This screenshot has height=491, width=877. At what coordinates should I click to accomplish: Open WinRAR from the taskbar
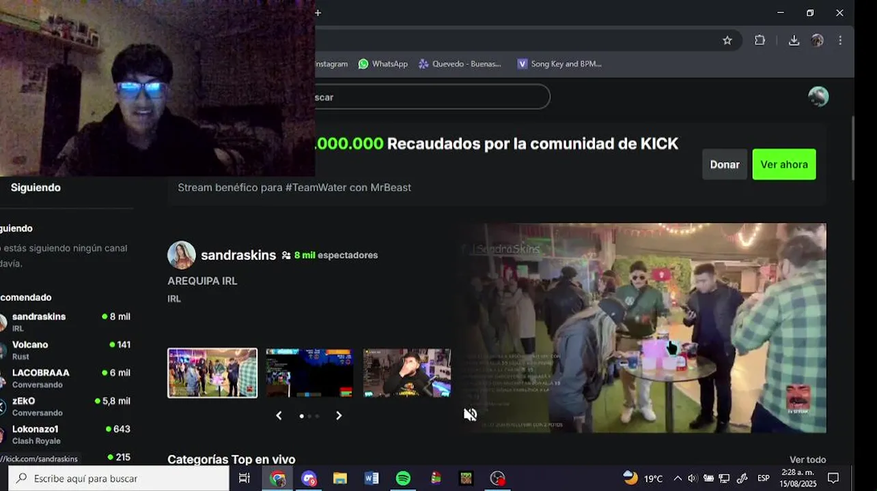coord(435,478)
